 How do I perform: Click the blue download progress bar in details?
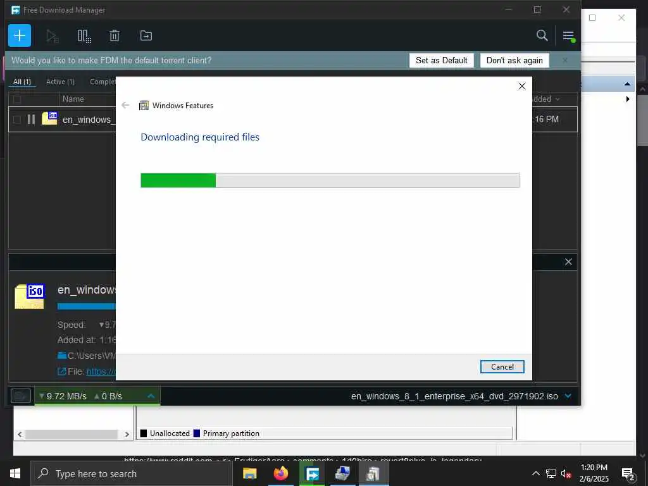pos(86,306)
